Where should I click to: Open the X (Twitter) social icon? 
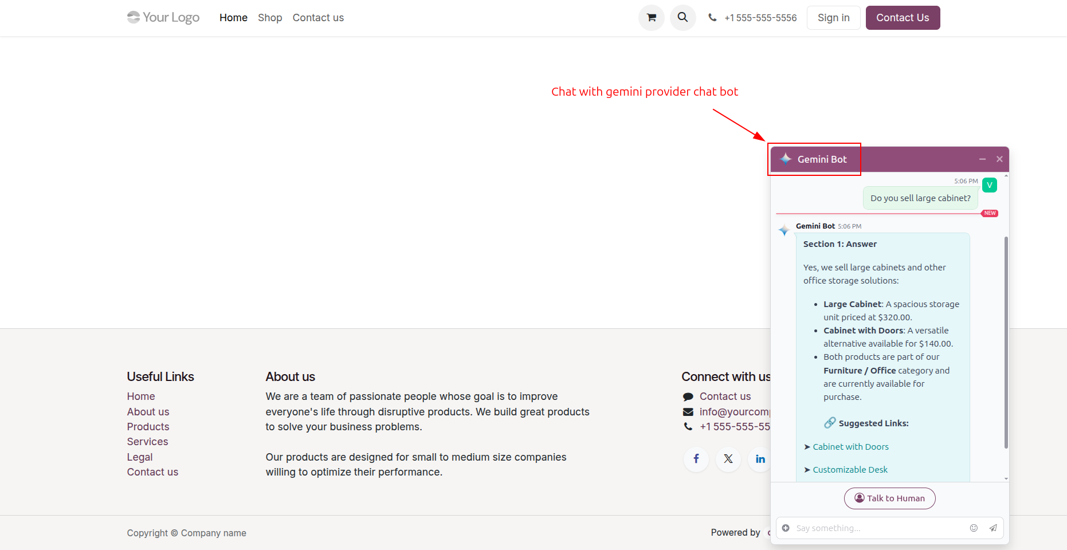728,459
